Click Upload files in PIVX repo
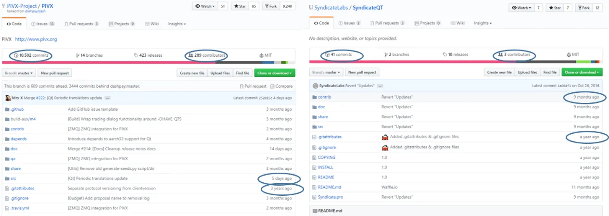This screenshot has width=609, height=216. pos(221,73)
